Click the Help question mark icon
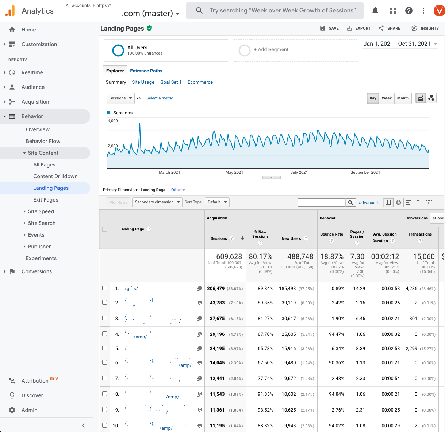This screenshot has width=445, height=432. (x=409, y=11)
